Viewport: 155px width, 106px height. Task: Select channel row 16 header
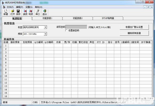tap(6, 96)
